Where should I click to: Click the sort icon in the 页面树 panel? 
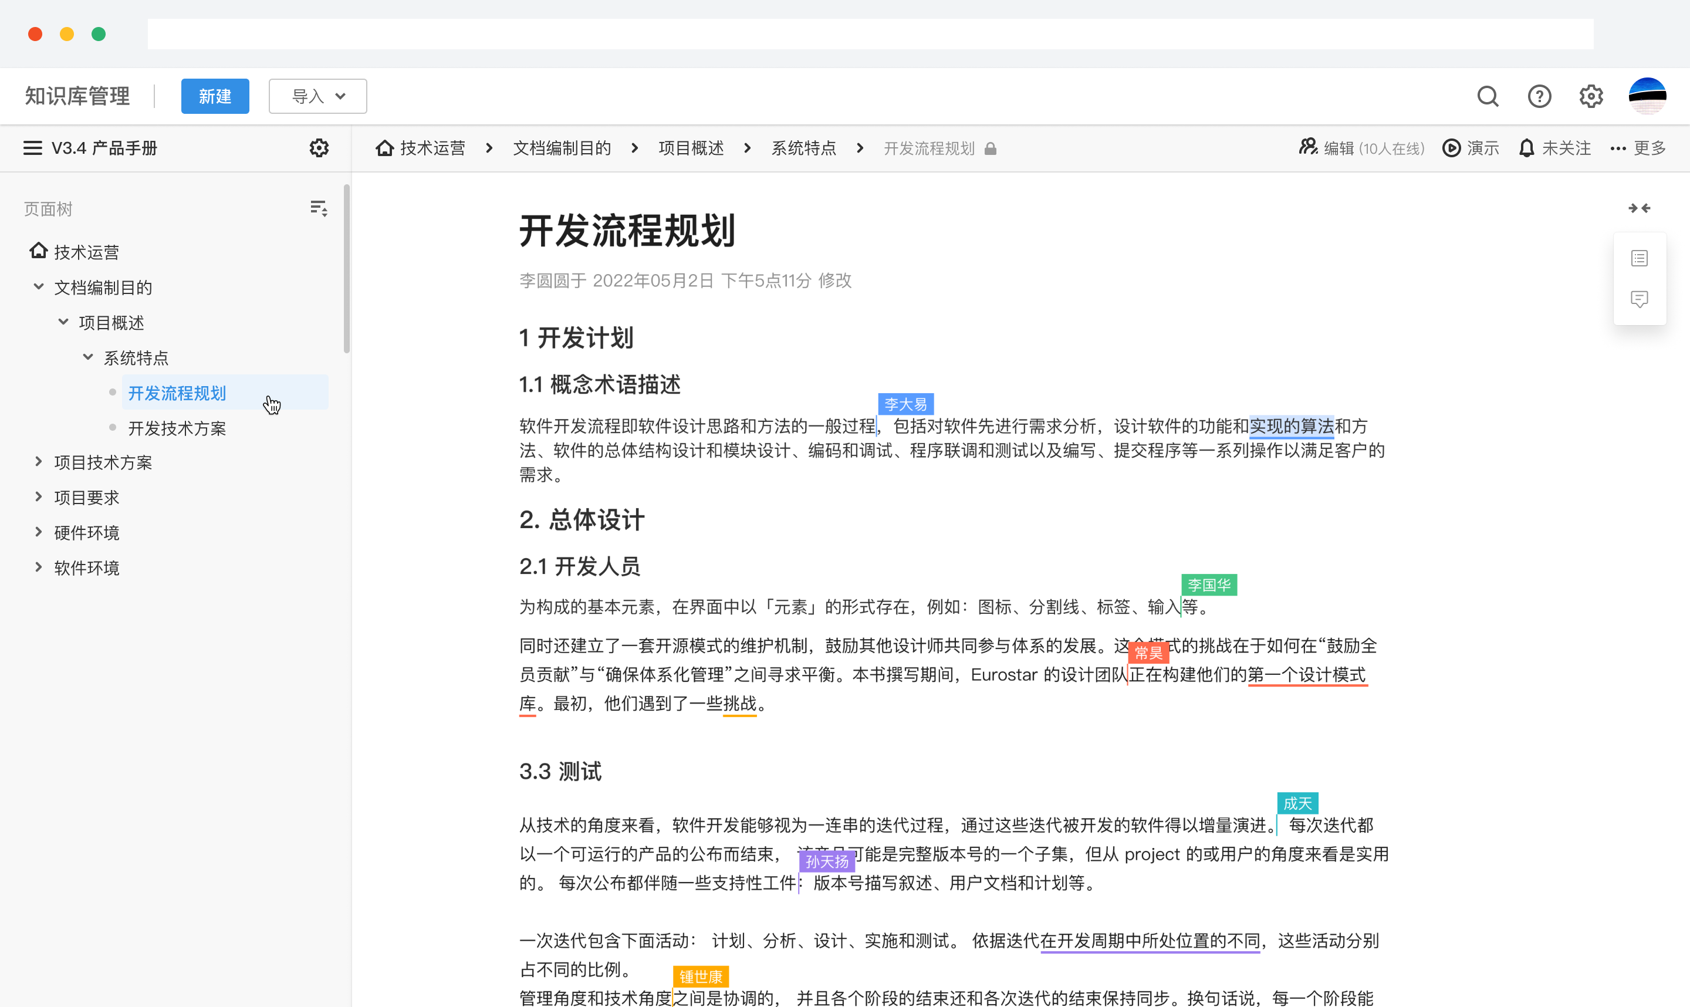point(317,208)
